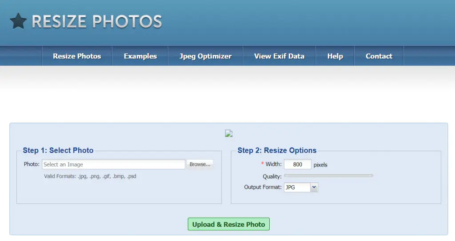Click the Step 2: Resize Options heading
The height and width of the screenshot is (241, 455).
coord(277,151)
